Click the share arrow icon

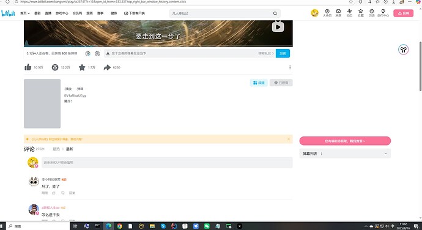[107, 67]
